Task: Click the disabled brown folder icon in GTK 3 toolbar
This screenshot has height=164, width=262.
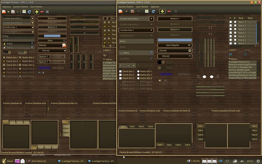Action: tap(133, 11)
